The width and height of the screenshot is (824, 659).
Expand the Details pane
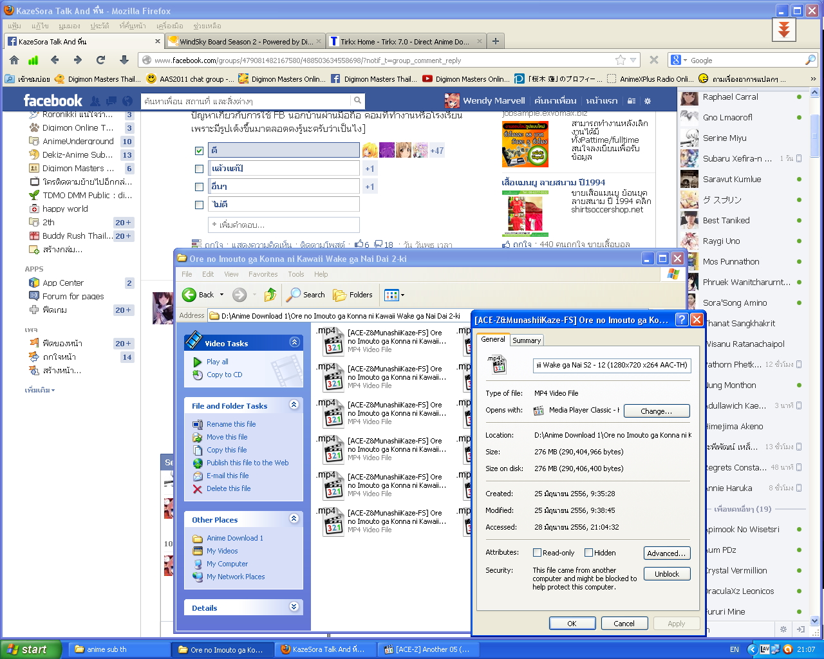pos(294,607)
